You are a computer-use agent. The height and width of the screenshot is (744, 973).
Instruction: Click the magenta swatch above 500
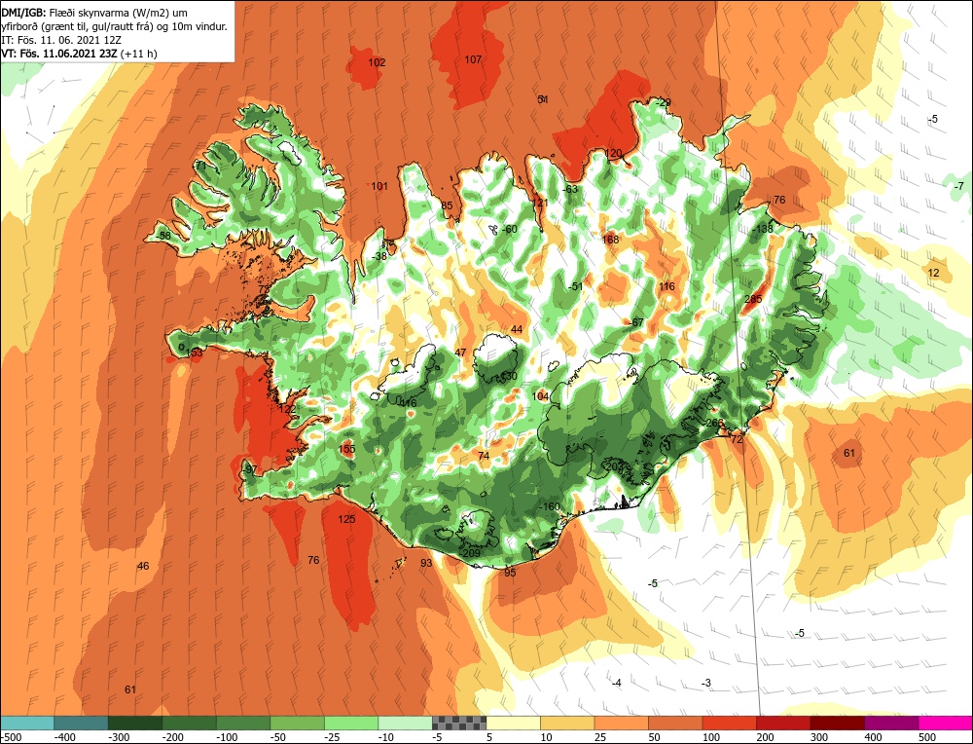click(945, 723)
